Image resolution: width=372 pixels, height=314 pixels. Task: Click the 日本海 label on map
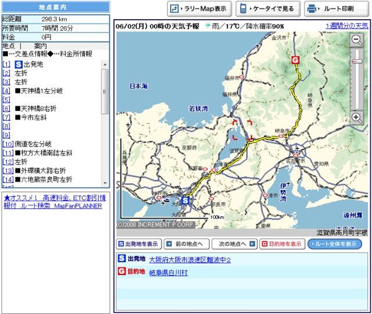[138, 86]
